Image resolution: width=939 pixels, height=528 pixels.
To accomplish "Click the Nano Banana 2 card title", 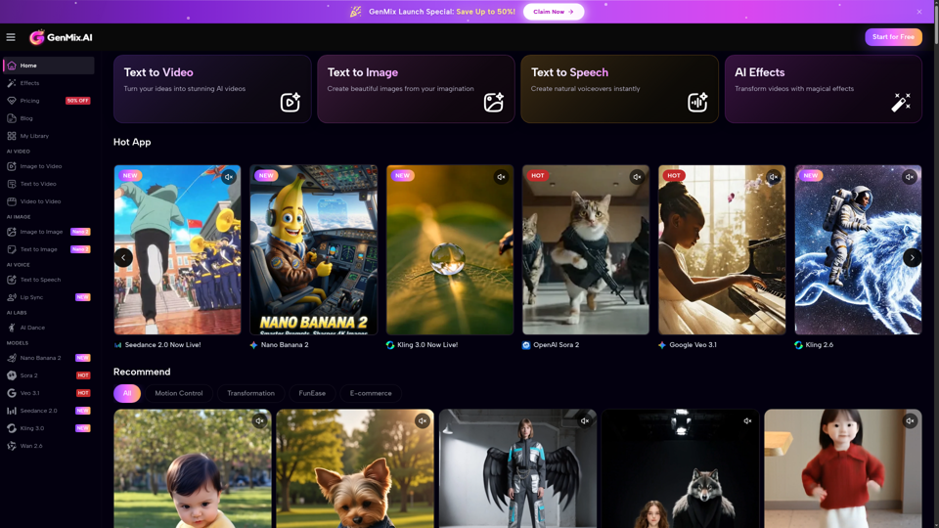I will (x=285, y=345).
